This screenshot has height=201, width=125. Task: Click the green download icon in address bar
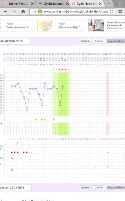(x=40, y=11)
